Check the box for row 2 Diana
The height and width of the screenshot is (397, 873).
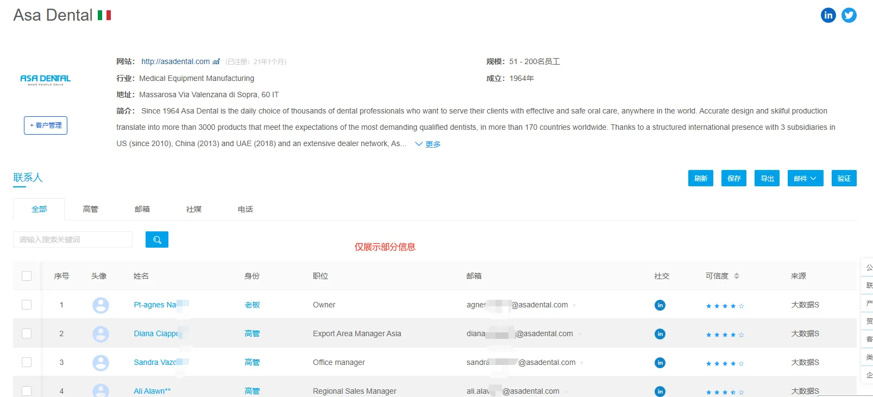27,333
